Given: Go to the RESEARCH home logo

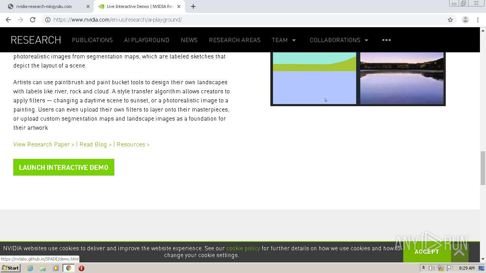Looking at the screenshot, I should tap(36, 40).
